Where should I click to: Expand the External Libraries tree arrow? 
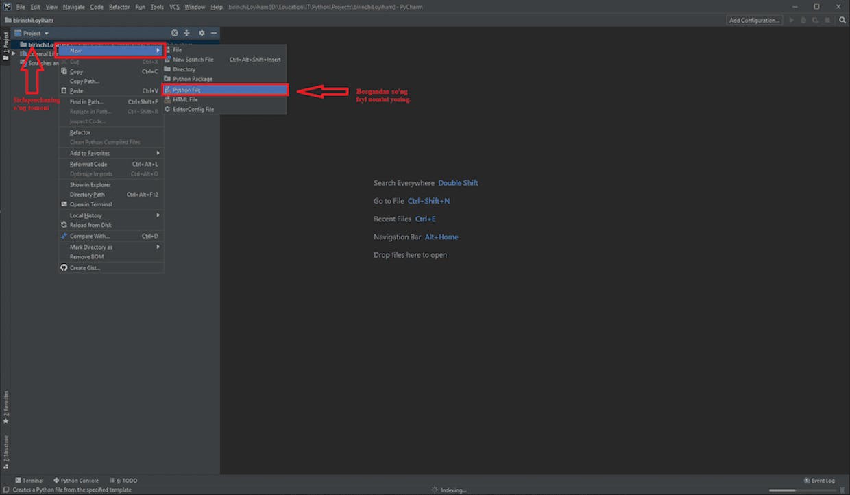pos(14,53)
